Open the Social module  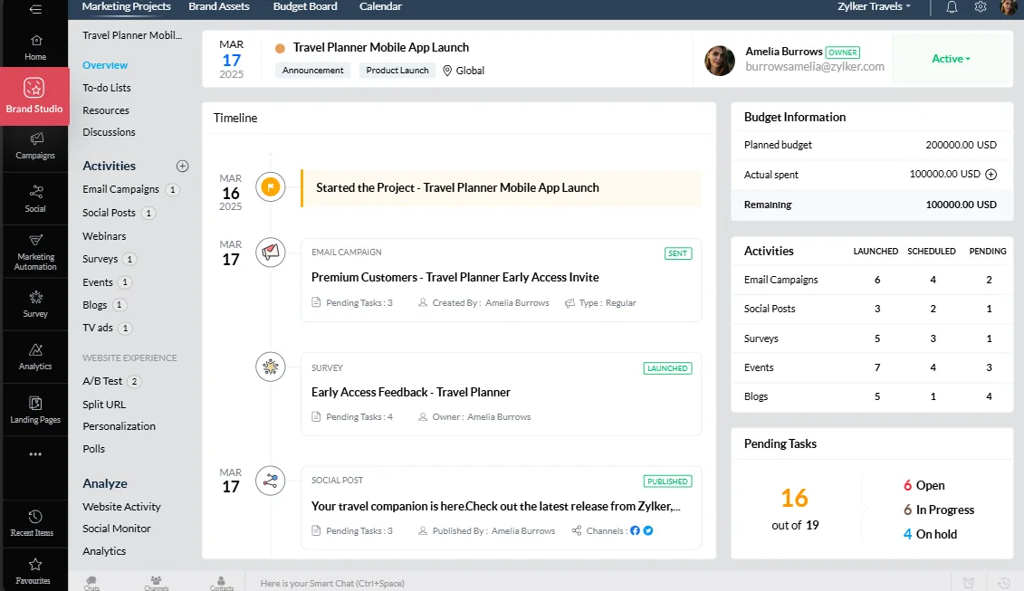35,198
